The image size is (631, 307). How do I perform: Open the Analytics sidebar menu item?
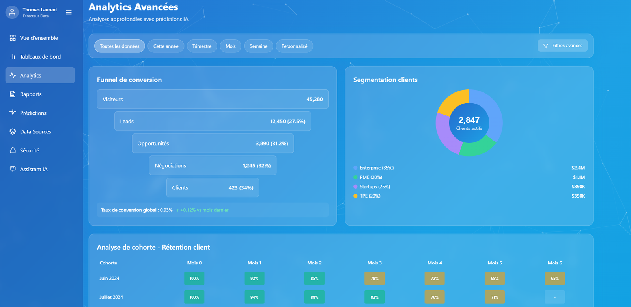(x=40, y=75)
